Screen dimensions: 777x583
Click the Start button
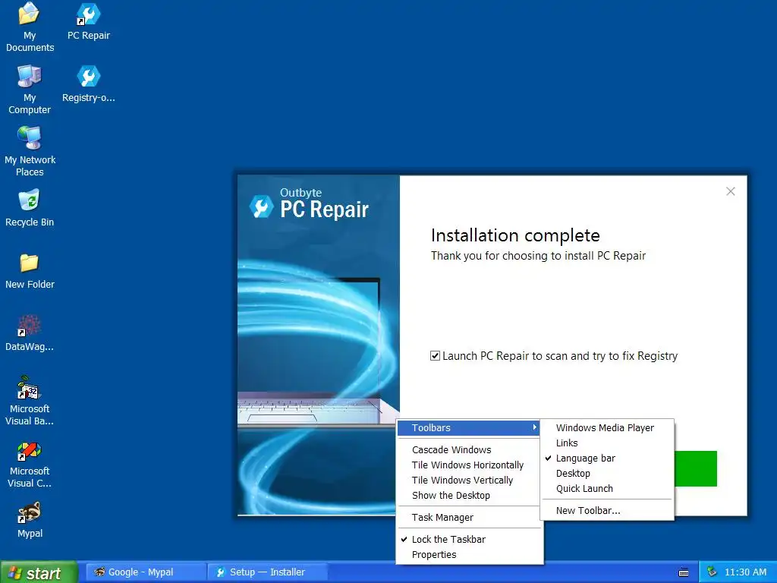tap(39, 572)
